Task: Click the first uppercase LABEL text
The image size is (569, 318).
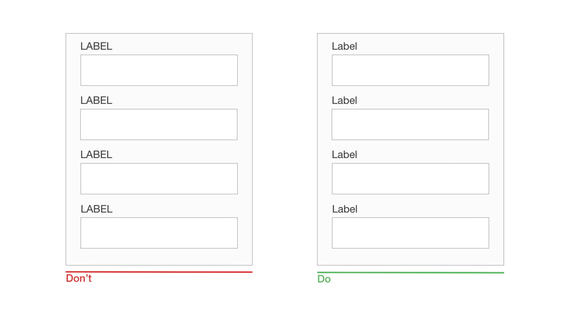Action: point(96,46)
